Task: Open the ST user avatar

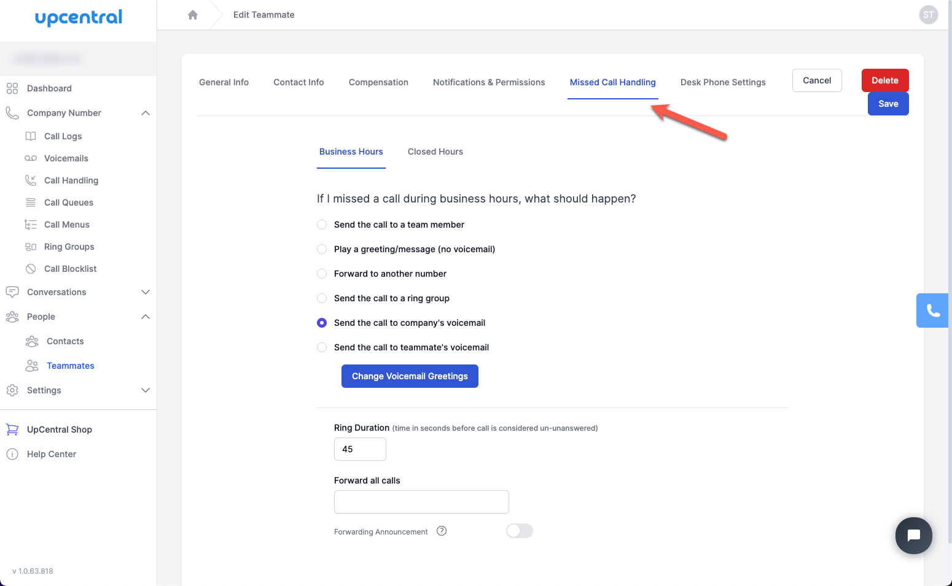Action: pos(928,15)
